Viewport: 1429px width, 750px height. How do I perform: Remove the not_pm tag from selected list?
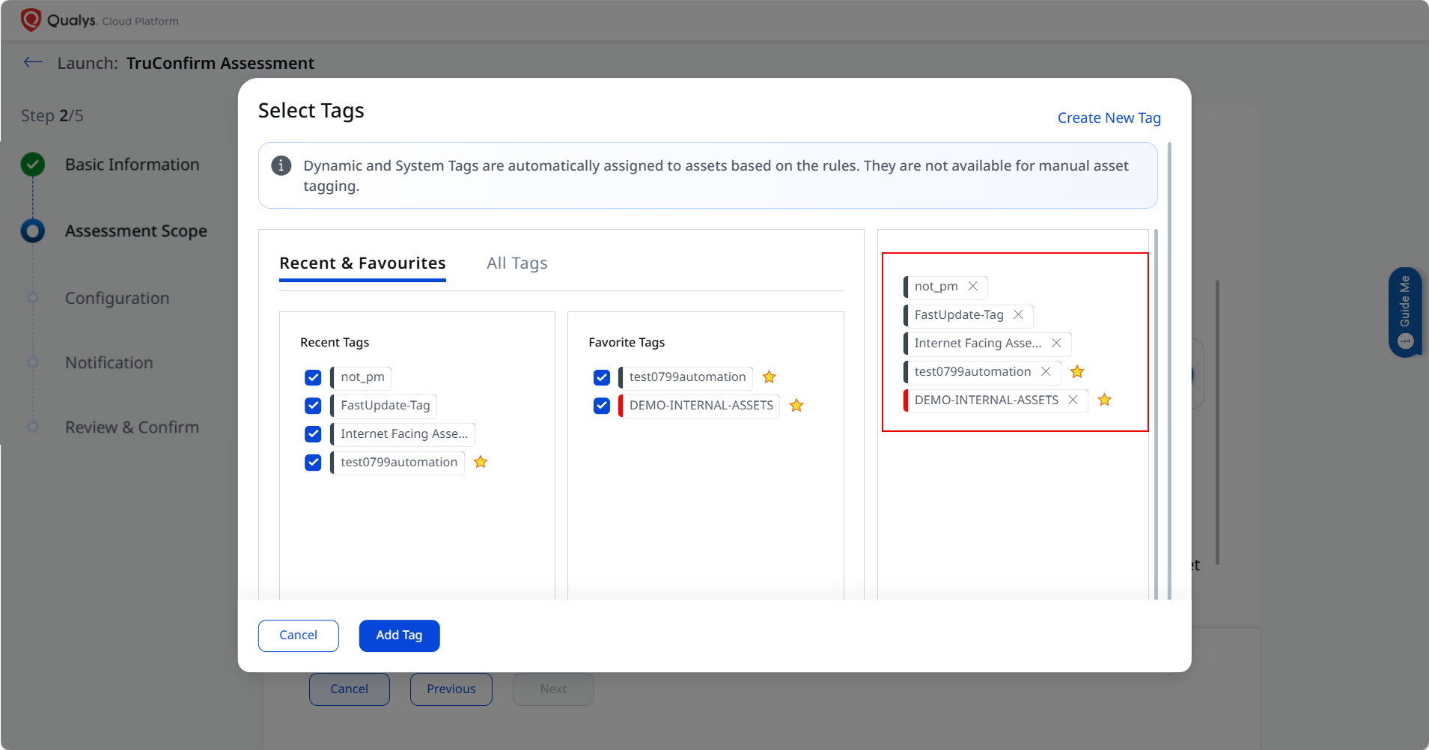973,286
